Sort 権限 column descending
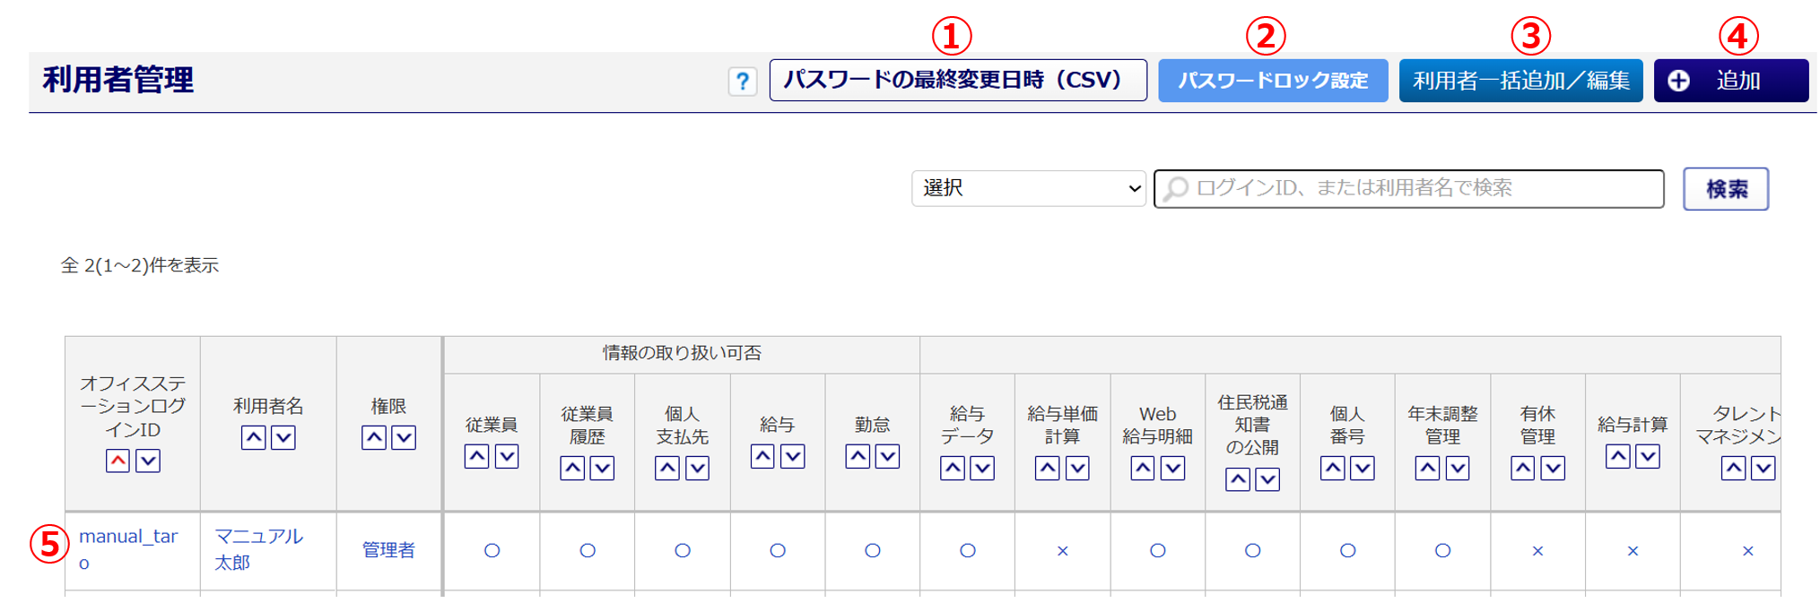Screen dimensions: 1820x603 point(405,437)
